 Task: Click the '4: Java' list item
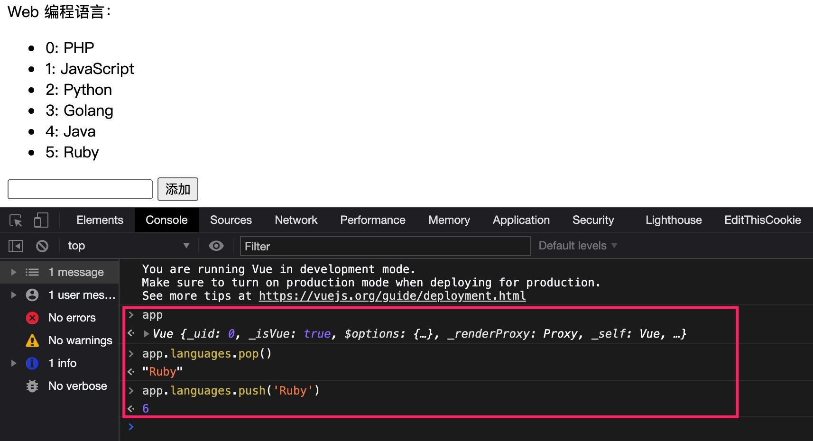coord(70,131)
